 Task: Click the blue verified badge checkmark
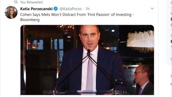(56, 9)
